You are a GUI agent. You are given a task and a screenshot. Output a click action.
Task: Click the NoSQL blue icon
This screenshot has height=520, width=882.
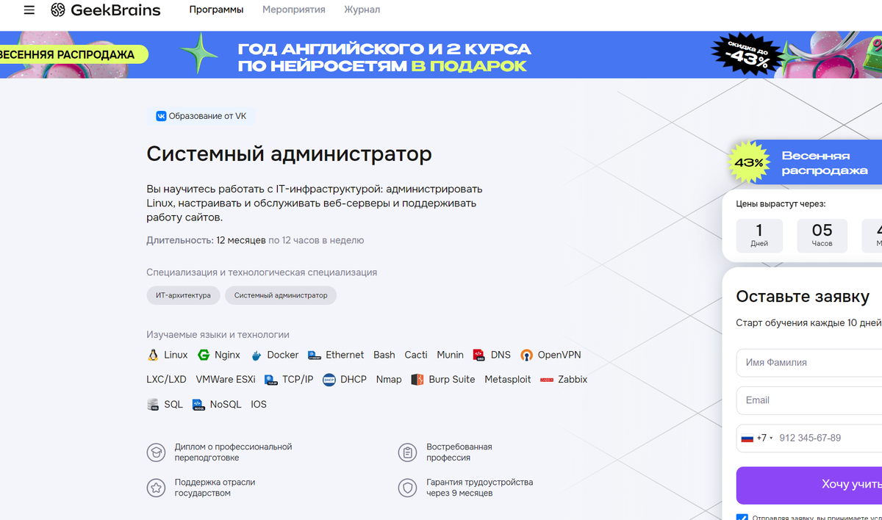[x=198, y=405]
